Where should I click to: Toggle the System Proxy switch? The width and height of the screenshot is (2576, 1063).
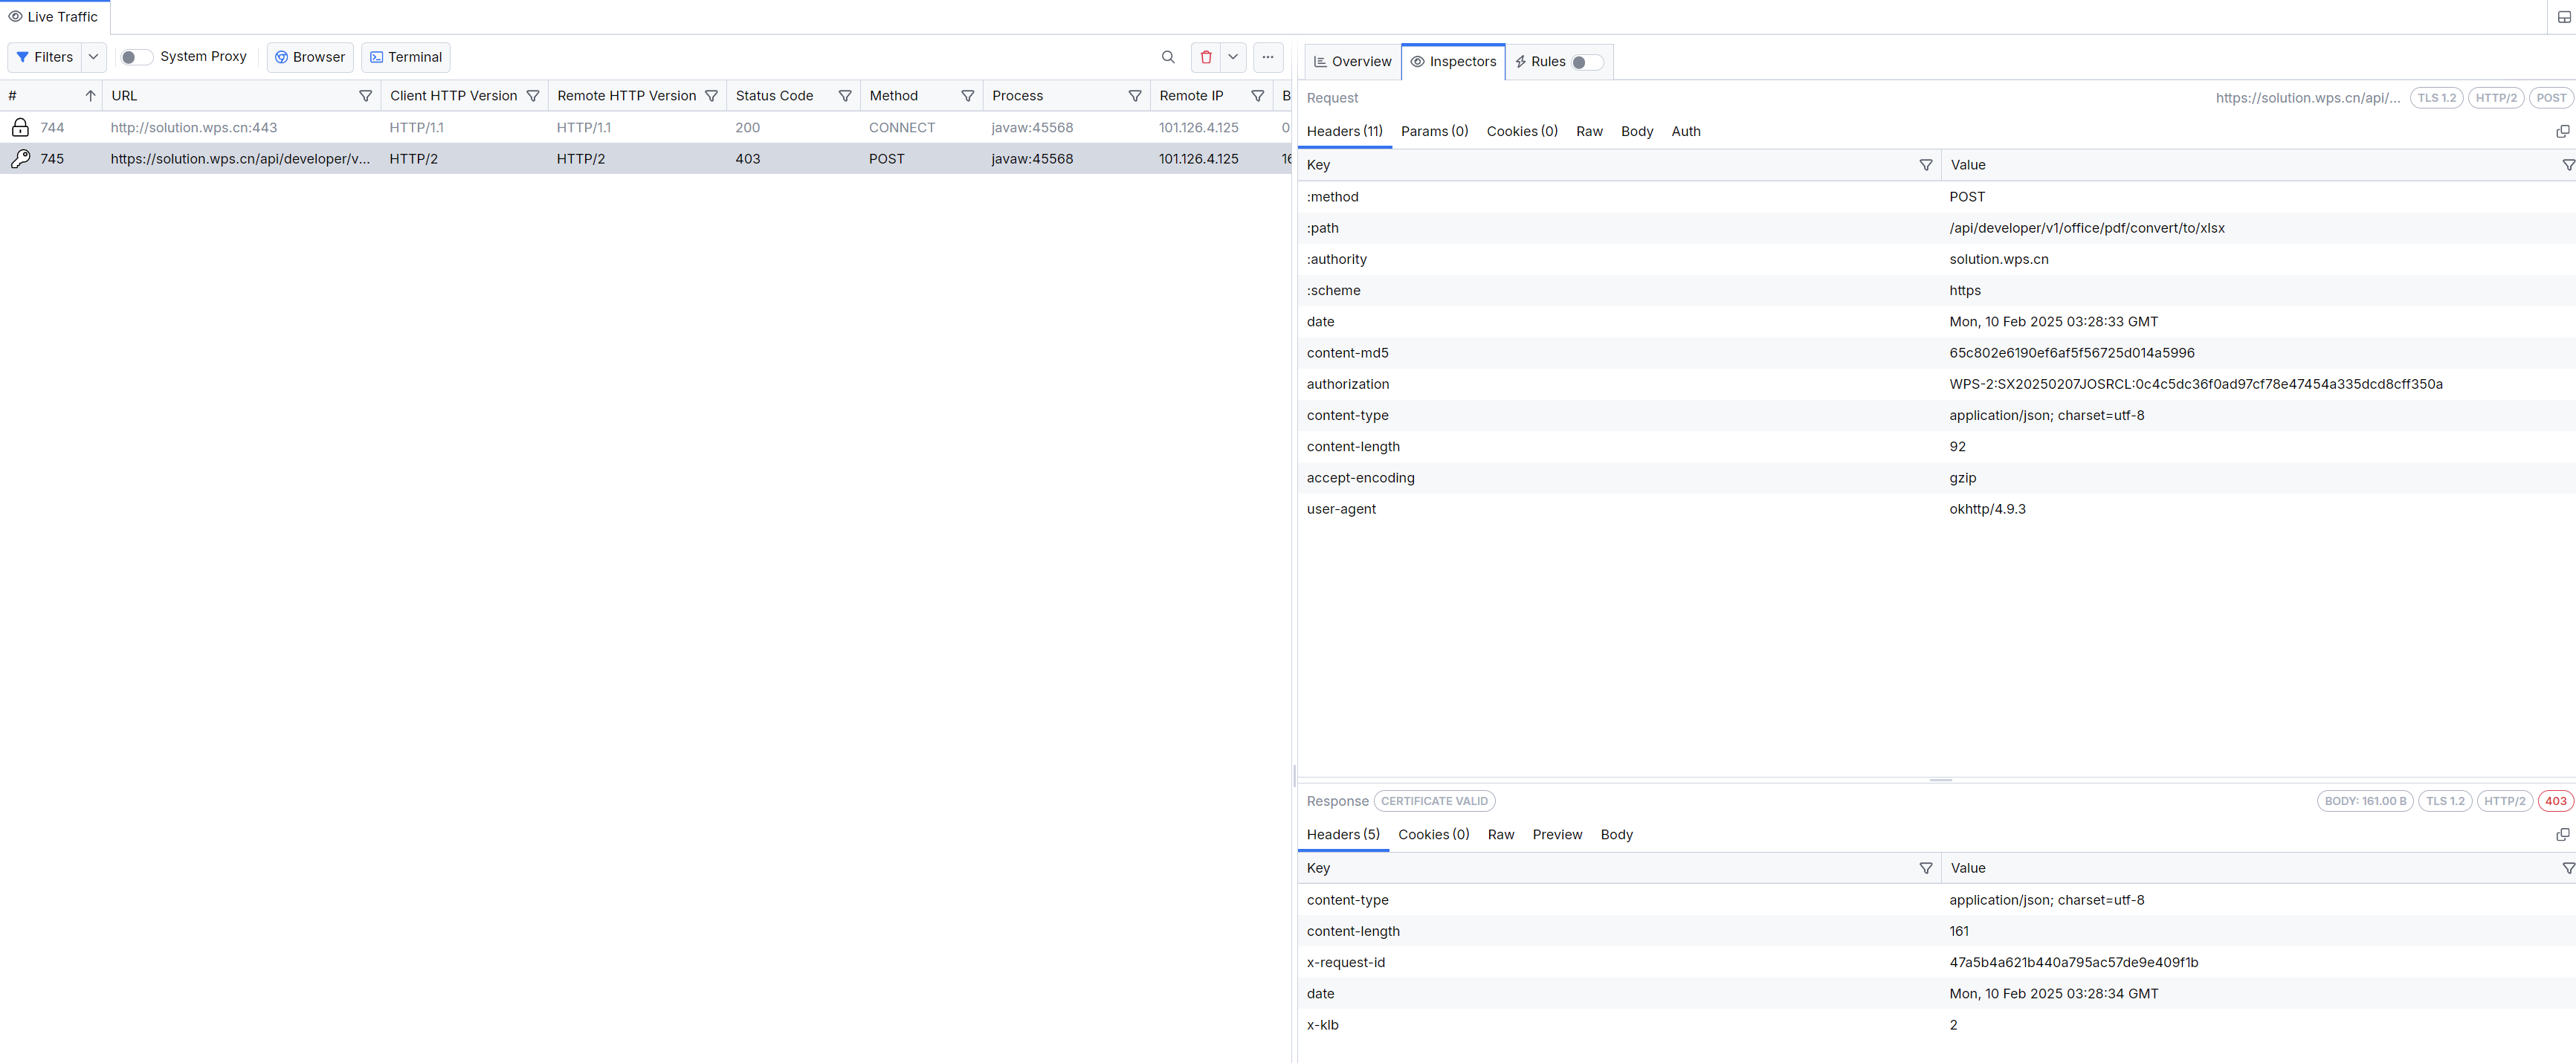(135, 57)
